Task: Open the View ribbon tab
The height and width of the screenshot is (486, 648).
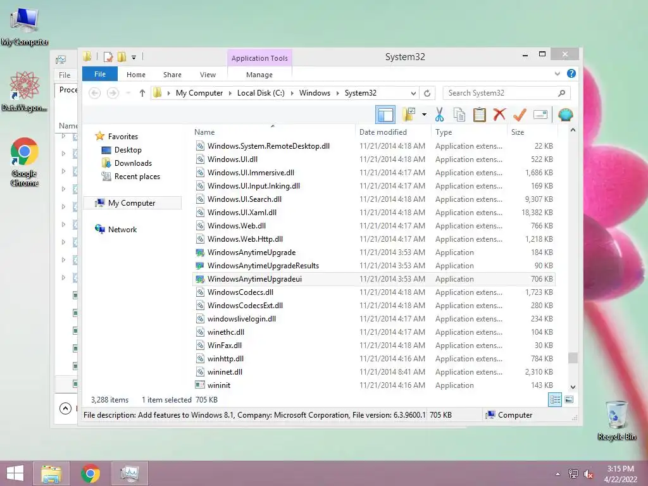Action: point(208,75)
